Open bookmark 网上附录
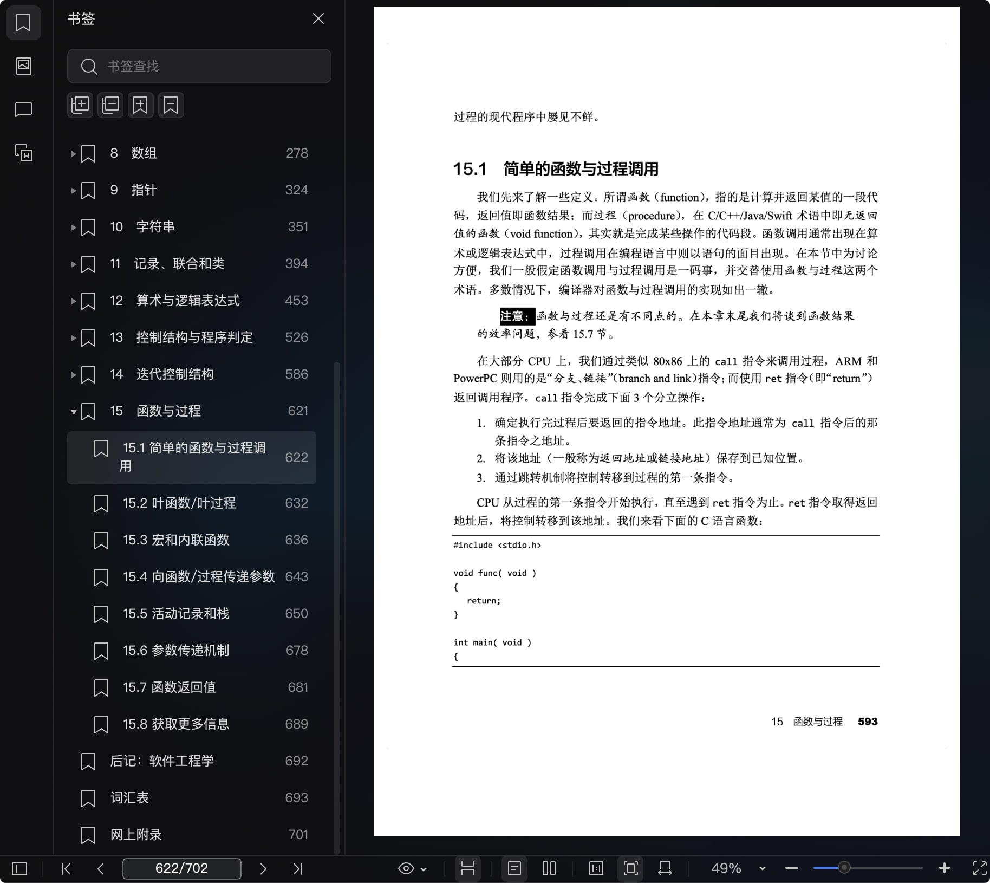This screenshot has height=883, width=990. [192, 835]
